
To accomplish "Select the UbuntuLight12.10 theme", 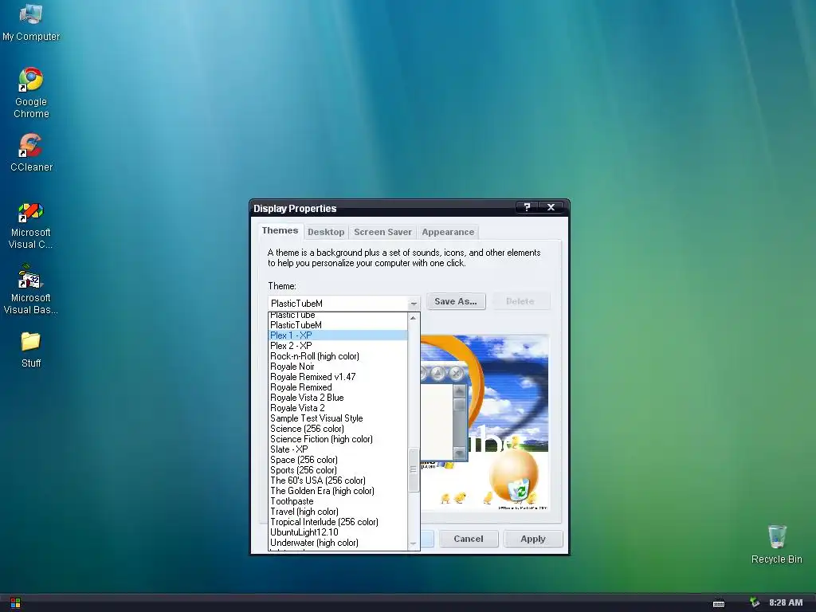I will pyautogui.click(x=338, y=532).
